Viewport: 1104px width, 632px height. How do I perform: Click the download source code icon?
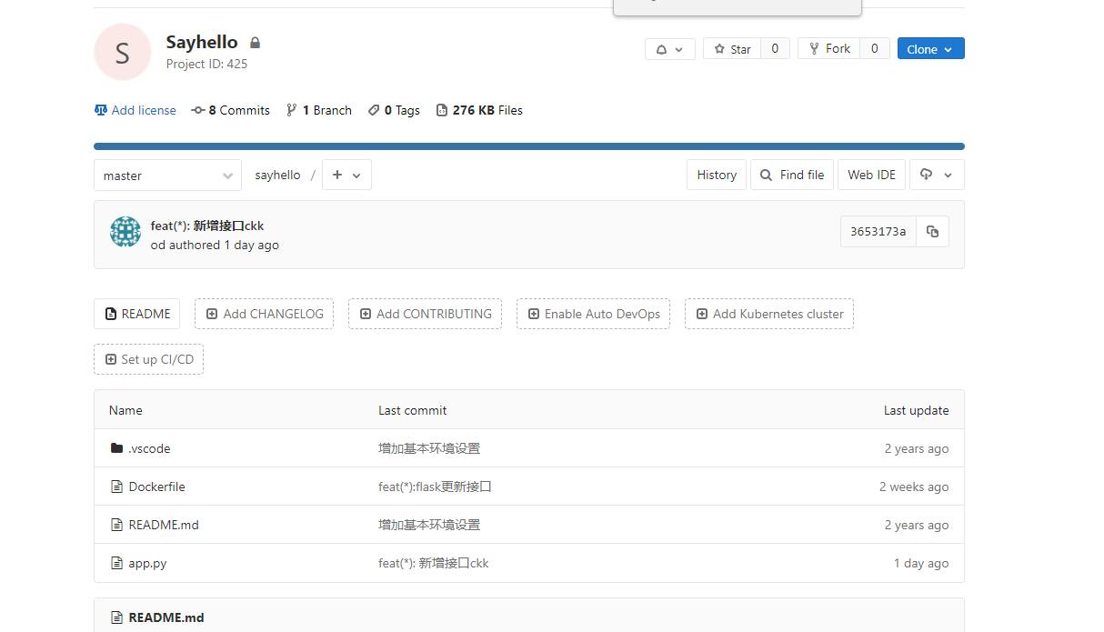tap(937, 175)
